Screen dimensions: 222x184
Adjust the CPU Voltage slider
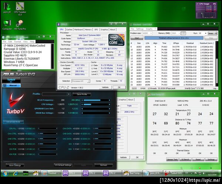pyautogui.click(x=96, y=105)
